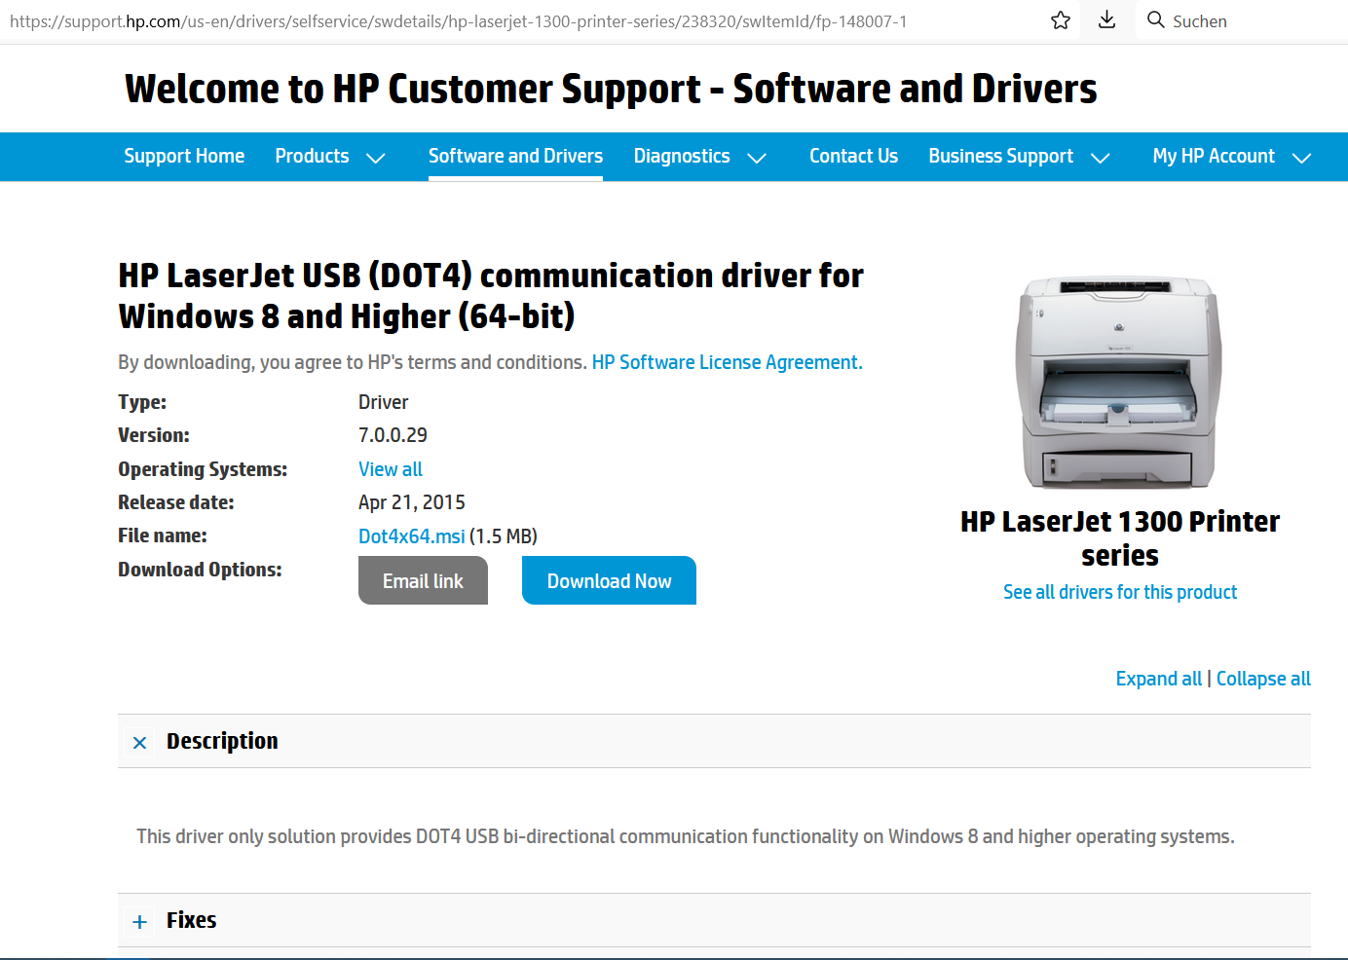Screen dimensions: 1348x960
Task: Click the HP LaserJet 1300 printer image
Action: pyautogui.click(x=1119, y=382)
